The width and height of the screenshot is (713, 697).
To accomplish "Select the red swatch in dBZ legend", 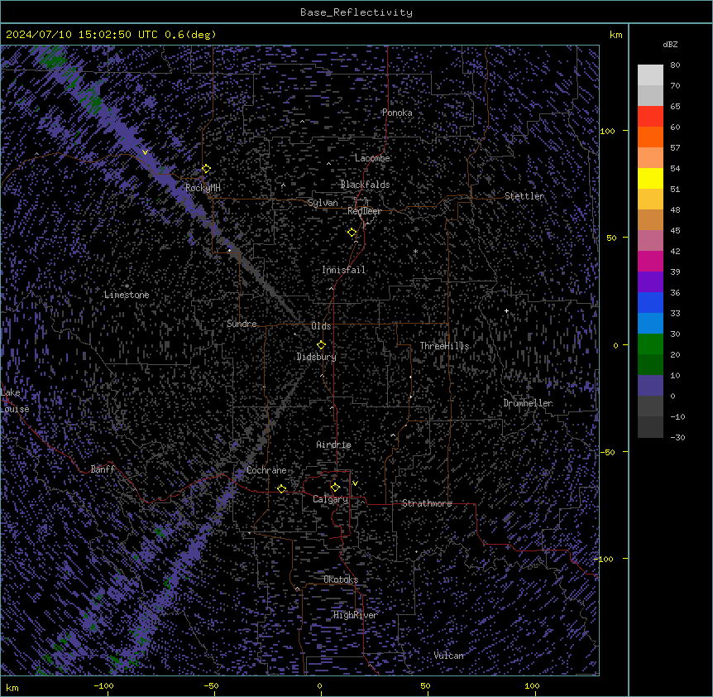I will 650,116.
